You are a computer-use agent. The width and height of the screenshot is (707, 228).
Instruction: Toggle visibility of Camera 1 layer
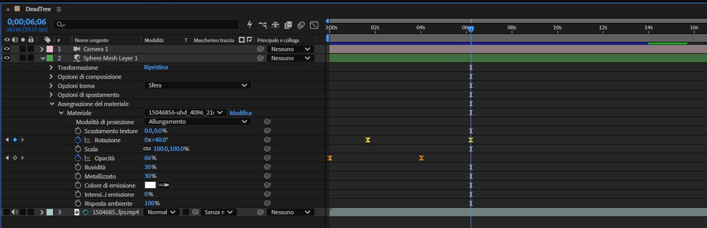tap(6, 49)
